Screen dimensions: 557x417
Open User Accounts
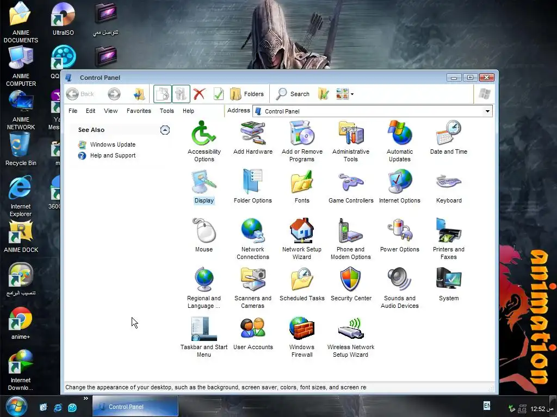tap(252, 333)
